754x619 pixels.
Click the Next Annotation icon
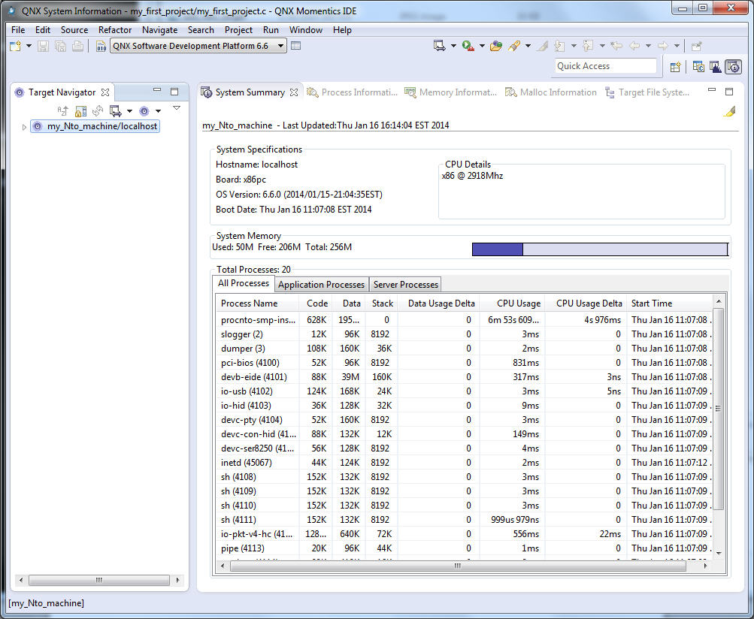559,46
